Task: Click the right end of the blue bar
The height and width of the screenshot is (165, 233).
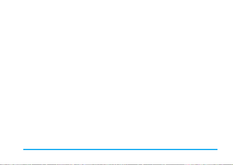Action: 217,149
